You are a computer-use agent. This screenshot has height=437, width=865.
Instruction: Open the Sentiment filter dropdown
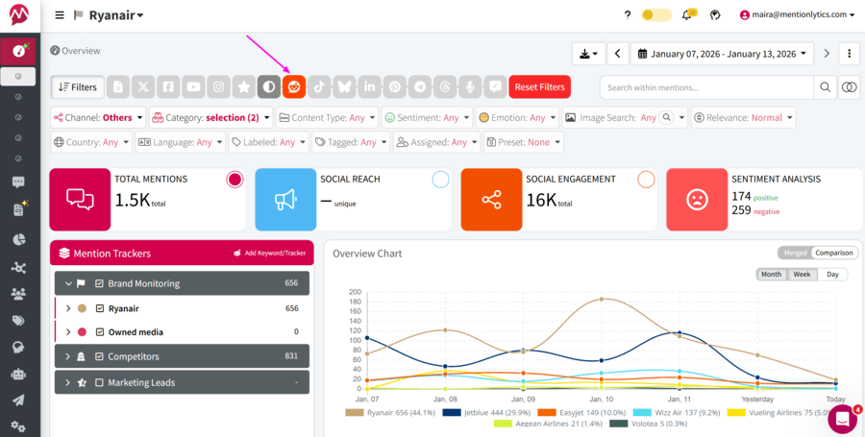(x=427, y=117)
